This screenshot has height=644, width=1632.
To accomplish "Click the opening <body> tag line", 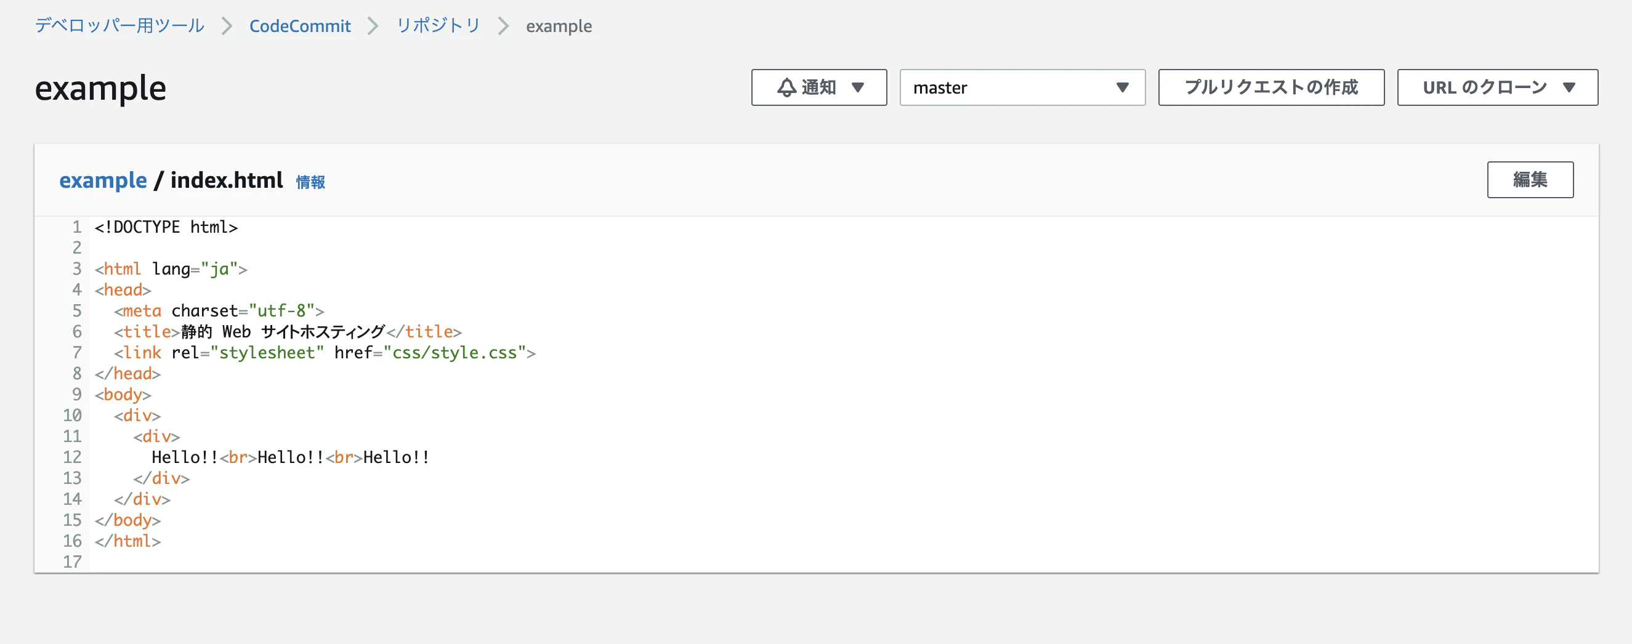I will (x=123, y=394).
